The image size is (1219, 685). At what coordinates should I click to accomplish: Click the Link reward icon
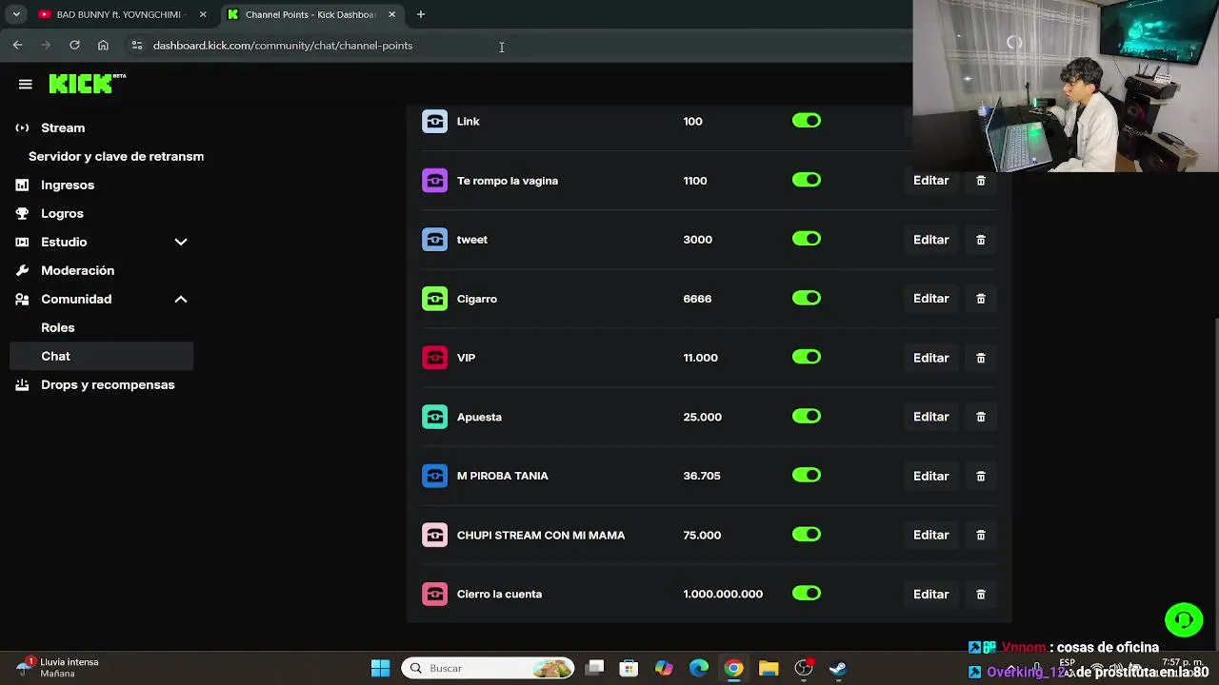(x=434, y=121)
